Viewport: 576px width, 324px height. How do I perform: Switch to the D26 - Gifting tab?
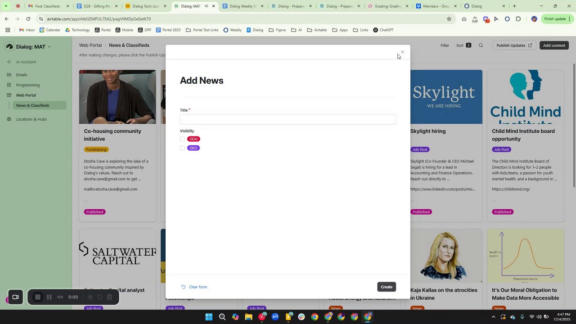pos(97,6)
